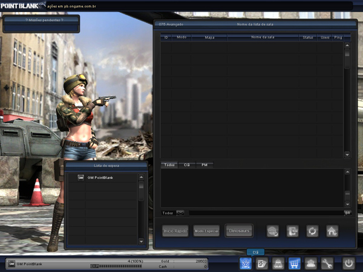The width and height of the screenshot is (363, 272).
Task: Click chat area scrollbar up arrow
Action: pos(347,172)
